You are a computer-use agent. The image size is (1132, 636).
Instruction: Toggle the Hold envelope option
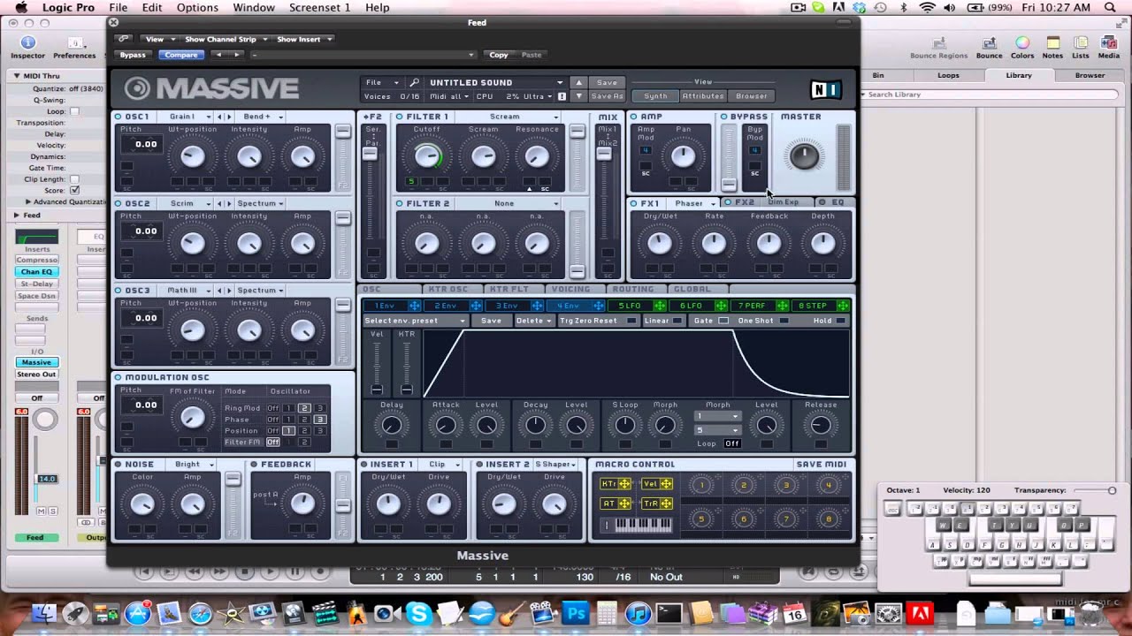840,321
